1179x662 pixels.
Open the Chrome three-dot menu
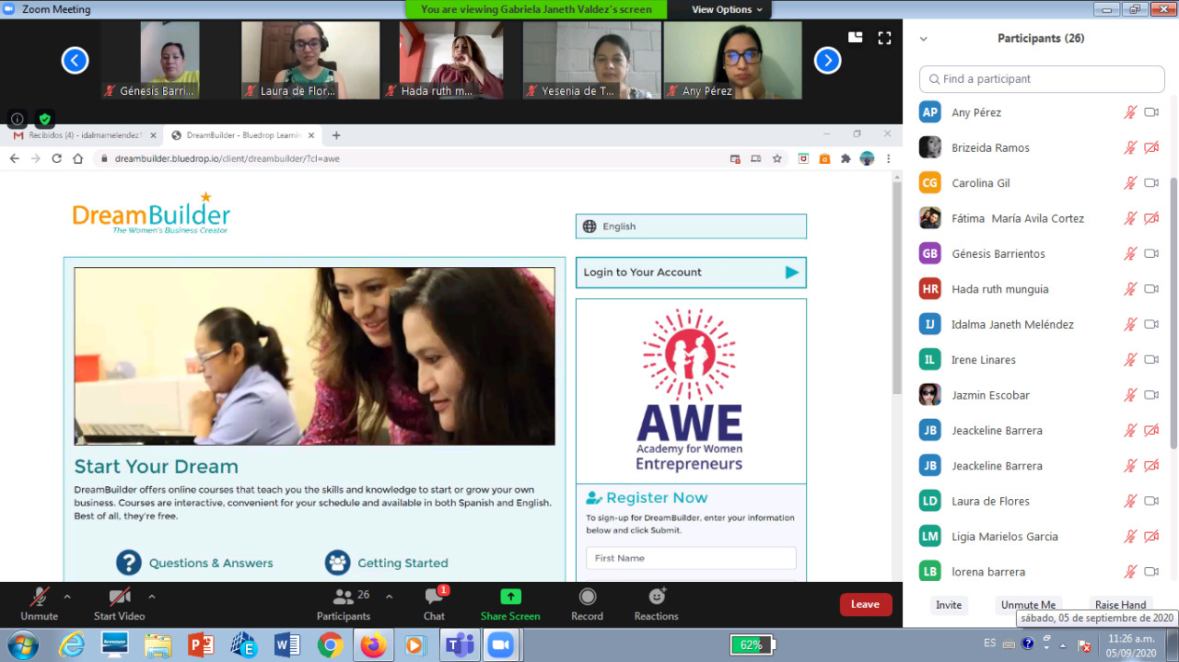888,158
